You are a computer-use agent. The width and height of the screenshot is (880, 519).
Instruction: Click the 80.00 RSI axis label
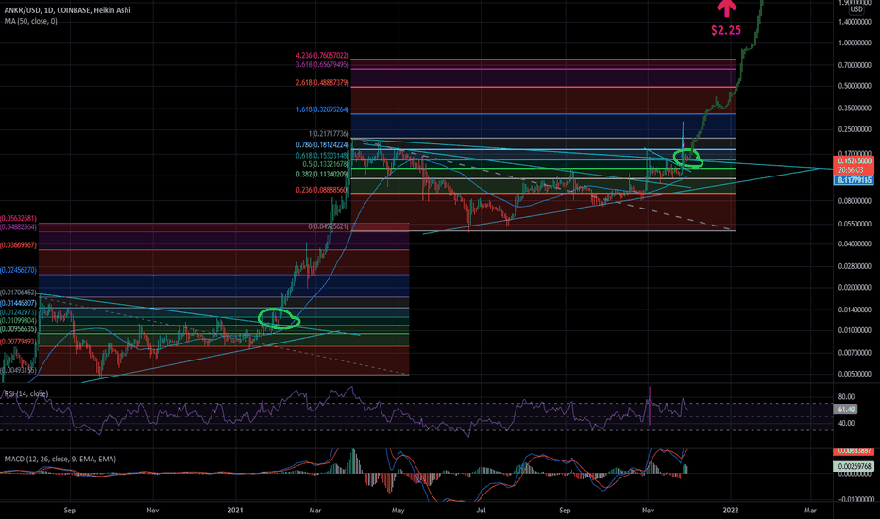coord(846,396)
